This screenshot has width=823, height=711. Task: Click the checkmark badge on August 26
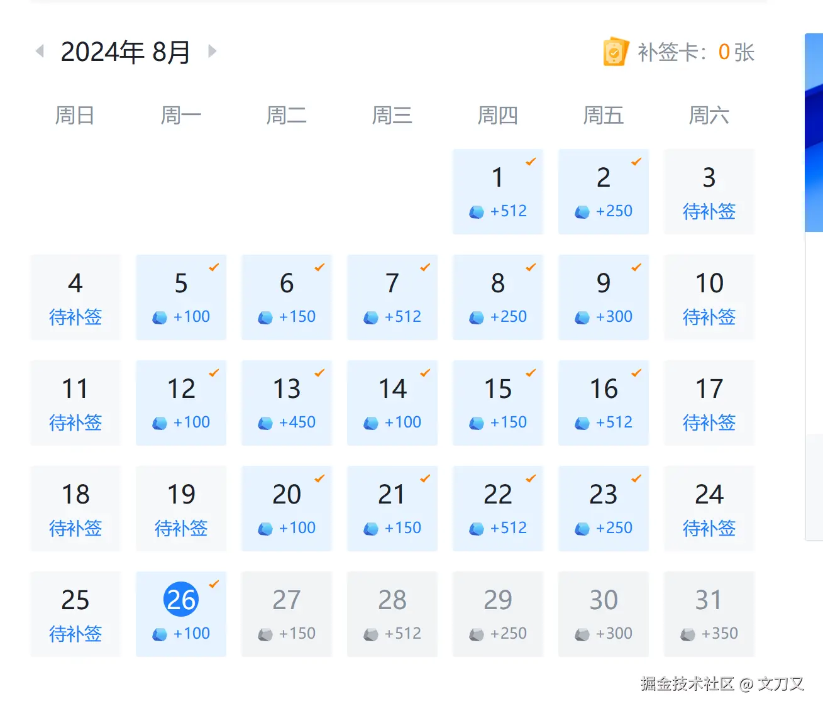pyautogui.click(x=213, y=583)
